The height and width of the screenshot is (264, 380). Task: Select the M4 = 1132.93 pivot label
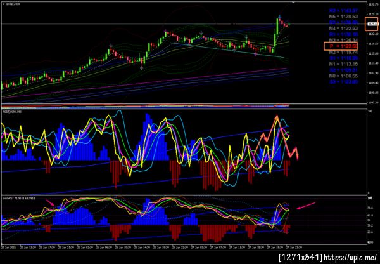click(343, 29)
